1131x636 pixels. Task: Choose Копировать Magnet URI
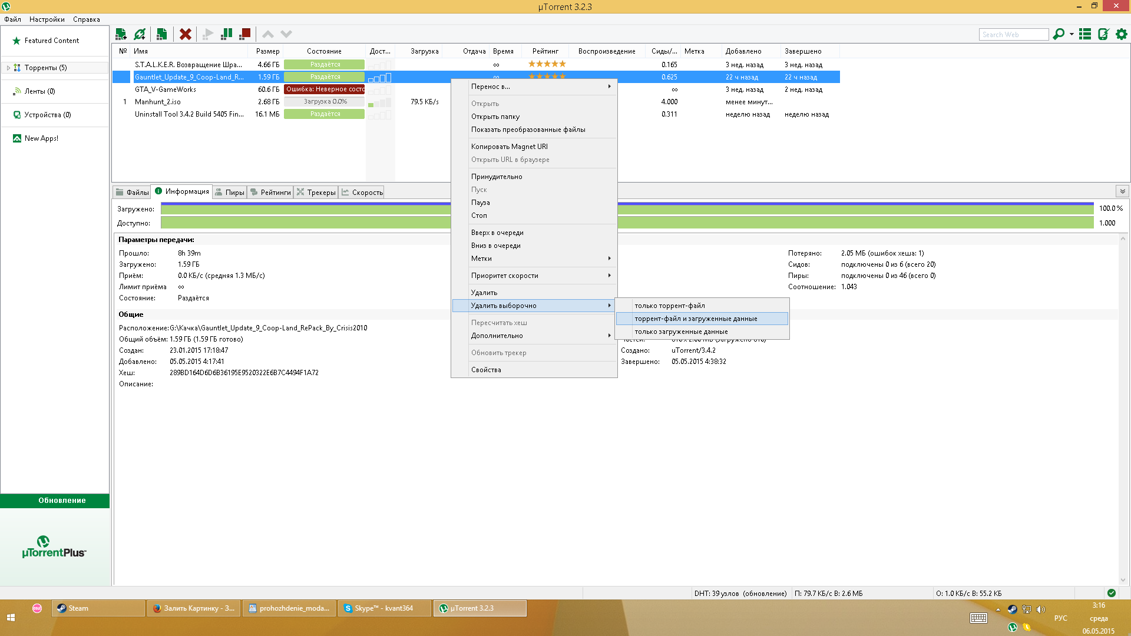(534, 147)
